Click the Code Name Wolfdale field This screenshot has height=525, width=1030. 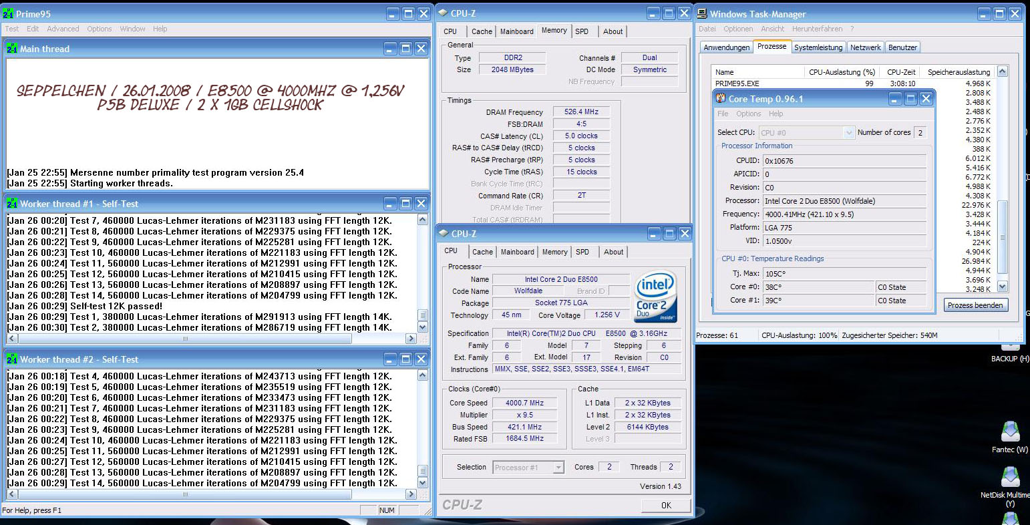528,291
